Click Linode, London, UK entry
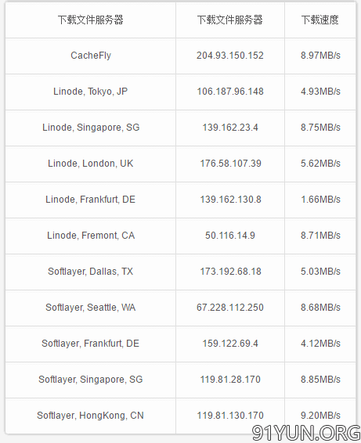The height and width of the screenshot is (443, 361). [91, 164]
